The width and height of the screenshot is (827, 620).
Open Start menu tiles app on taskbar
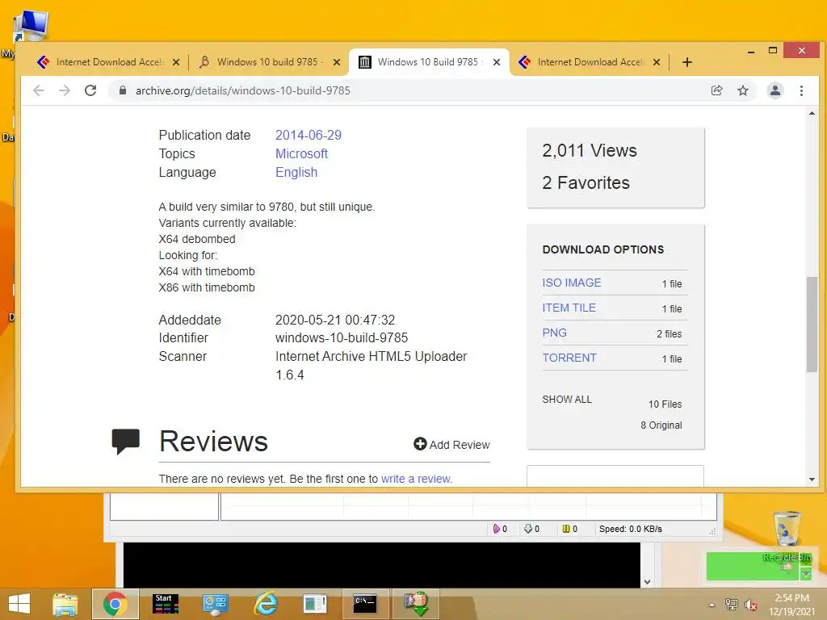(x=165, y=604)
